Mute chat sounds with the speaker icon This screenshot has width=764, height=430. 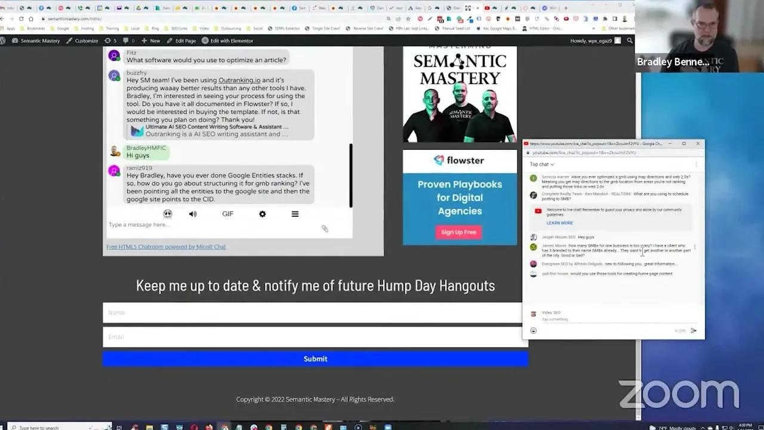pos(193,214)
